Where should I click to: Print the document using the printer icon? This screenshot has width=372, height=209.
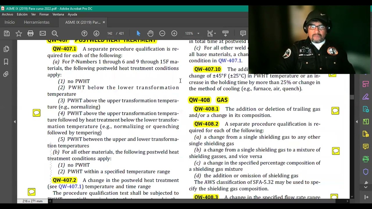point(31,33)
